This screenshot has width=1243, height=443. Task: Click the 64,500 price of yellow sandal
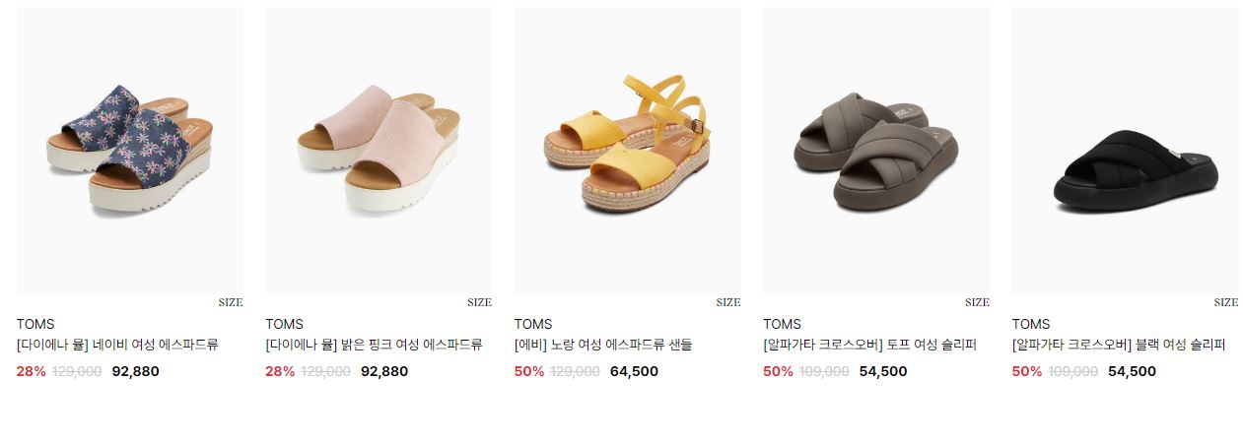[634, 372]
